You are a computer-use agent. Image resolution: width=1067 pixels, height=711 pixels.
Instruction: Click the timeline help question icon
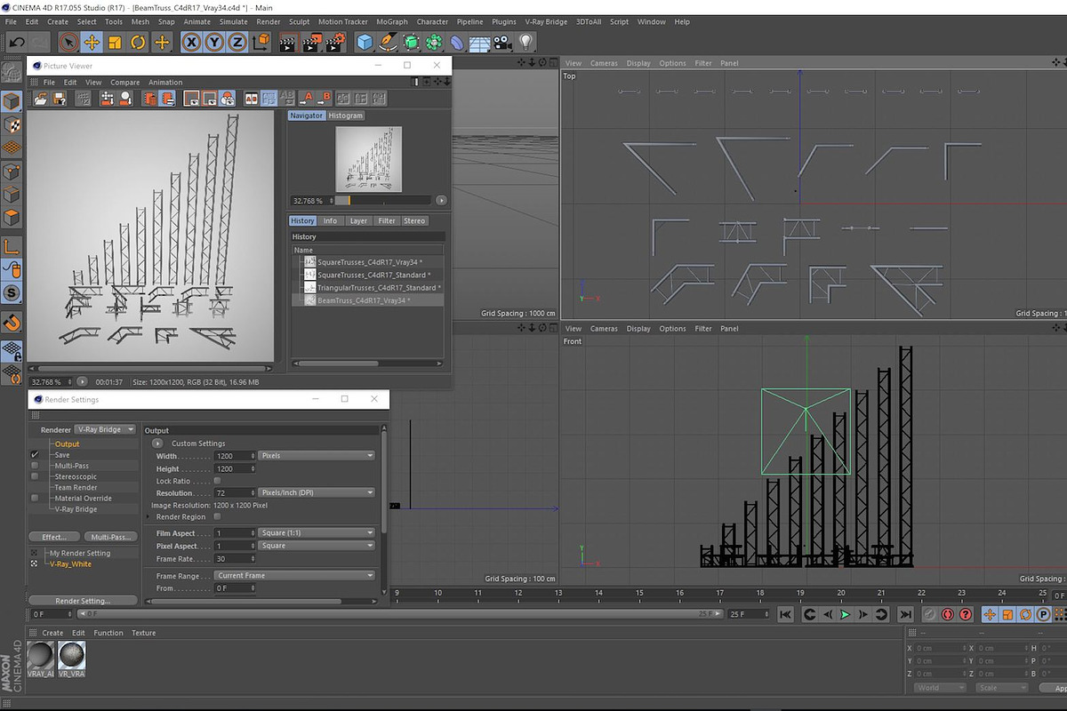[x=966, y=614]
